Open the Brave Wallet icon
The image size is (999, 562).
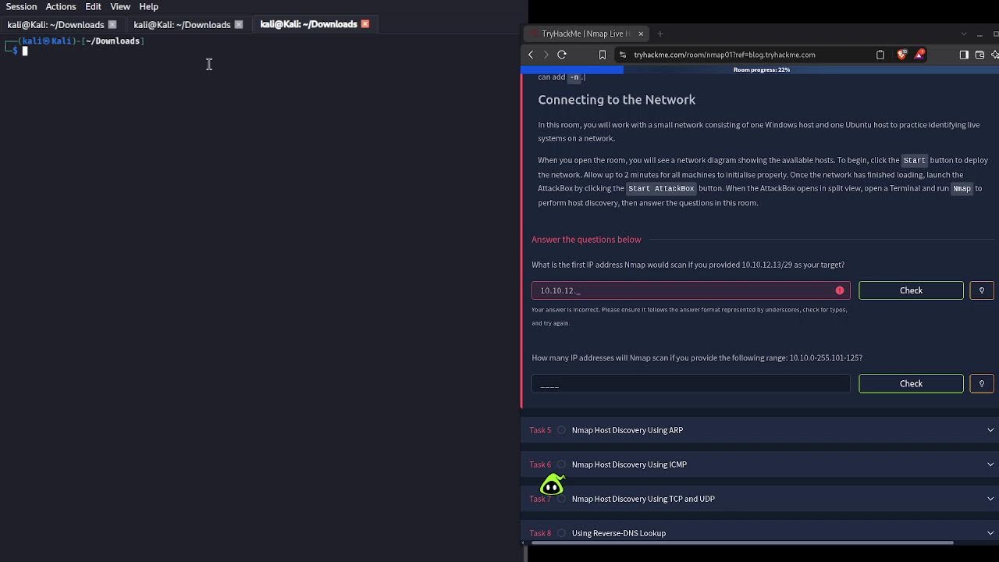tap(979, 55)
